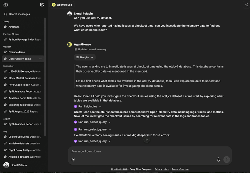250x173 pixels.
Task: Open the Finance demo conversation
Action: 17,52
